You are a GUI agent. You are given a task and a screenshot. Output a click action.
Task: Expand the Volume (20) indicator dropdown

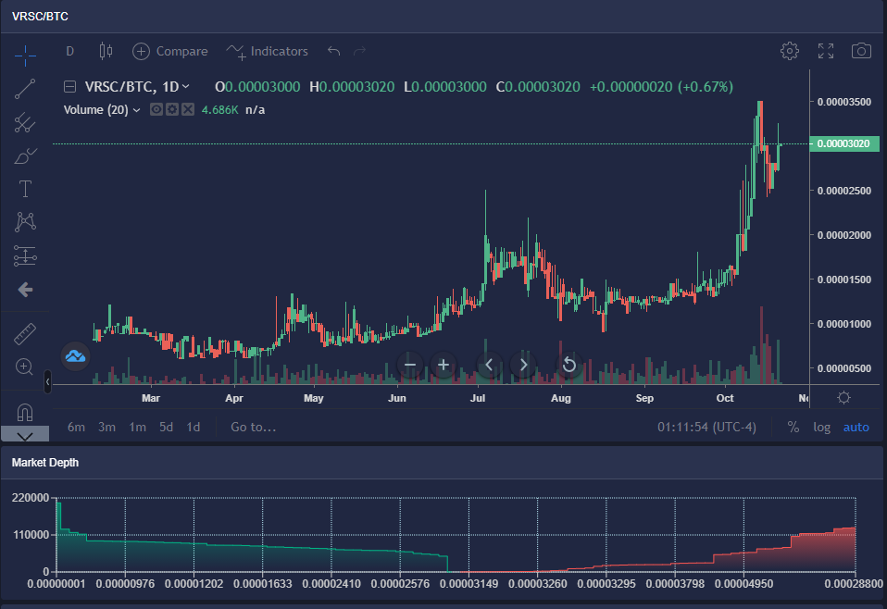(x=102, y=110)
